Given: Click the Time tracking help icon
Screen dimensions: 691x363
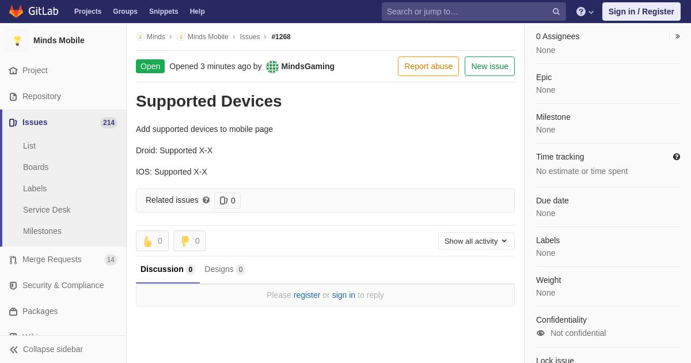Looking at the screenshot, I should (x=677, y=157).
